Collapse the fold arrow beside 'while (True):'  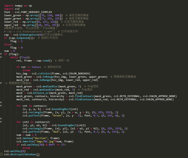click(1, 57)
